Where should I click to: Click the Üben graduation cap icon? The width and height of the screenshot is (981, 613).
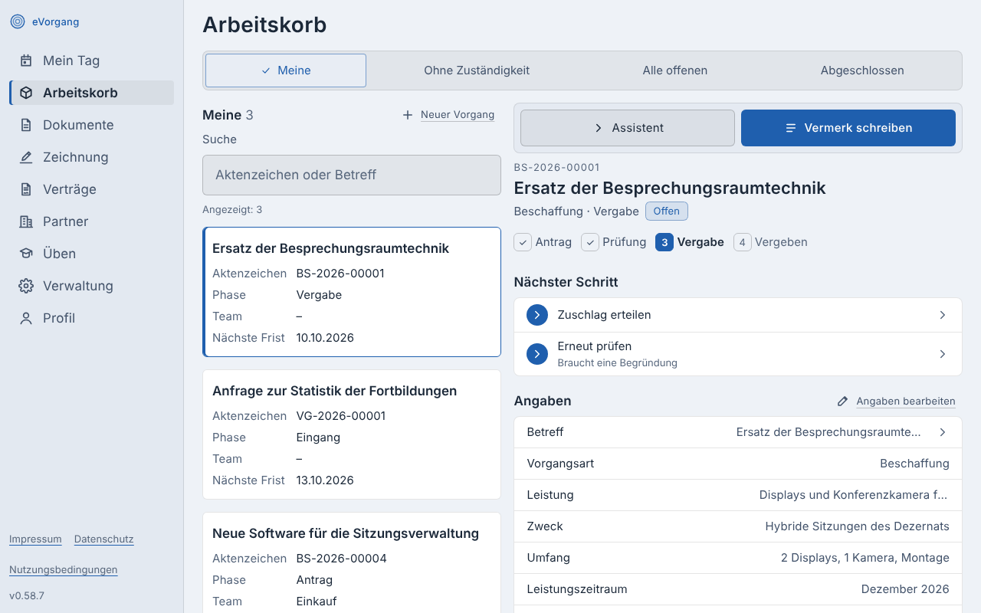coord(26,254)
